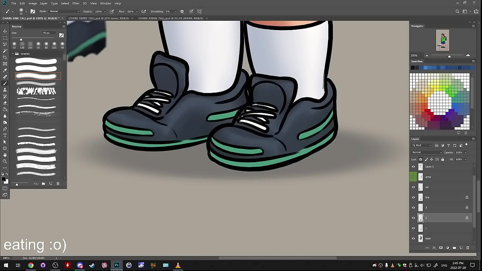Select the Hand tool
482x271 pixels.
5,155
